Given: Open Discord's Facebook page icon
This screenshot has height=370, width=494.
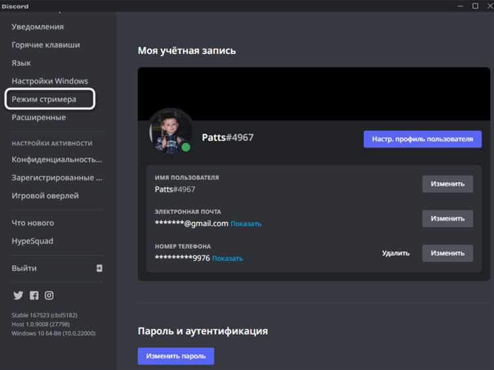Looking at the screenshot, I should 34,296.
